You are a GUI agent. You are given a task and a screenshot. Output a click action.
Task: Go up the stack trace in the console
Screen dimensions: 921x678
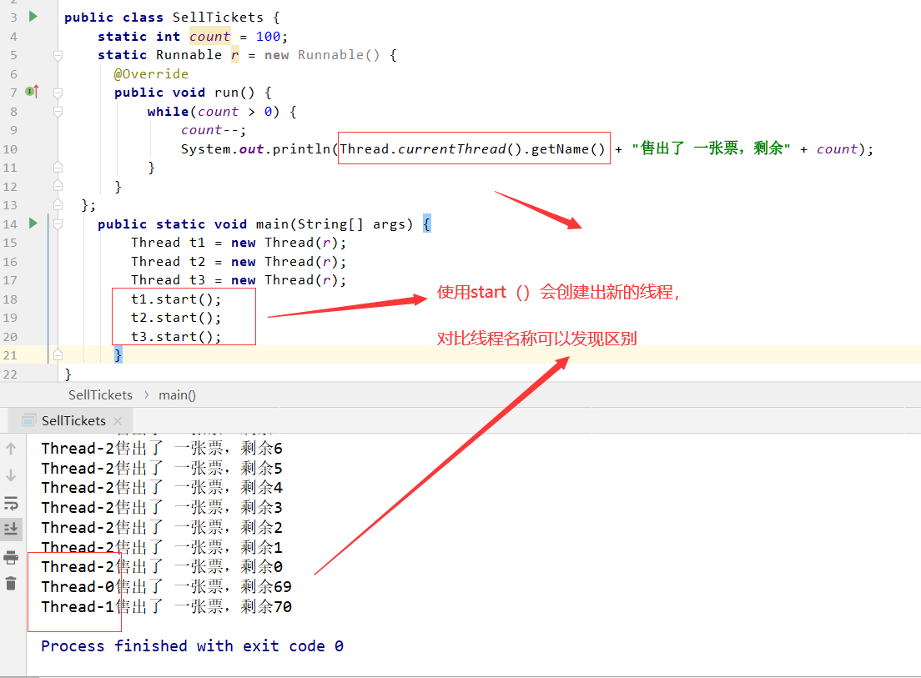[x=11, y=449]
